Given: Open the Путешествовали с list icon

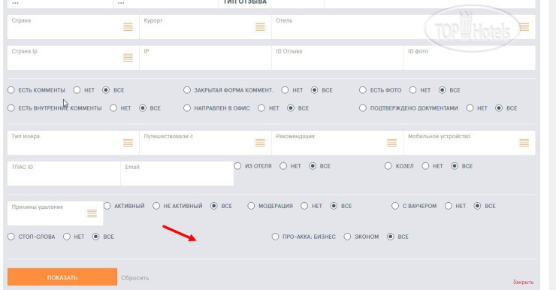Looking at the screenshot, I should coord(260,143).
